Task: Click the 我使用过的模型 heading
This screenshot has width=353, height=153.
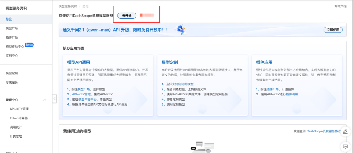Action: pyautogui.click(x=77, y=132)
